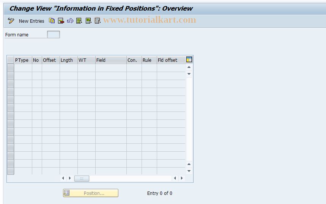This screenshot has width=326, height=204.
Task: Click far-right horizontal scroll left arrow
Action: pyautogui.click(x=175, y=178)
